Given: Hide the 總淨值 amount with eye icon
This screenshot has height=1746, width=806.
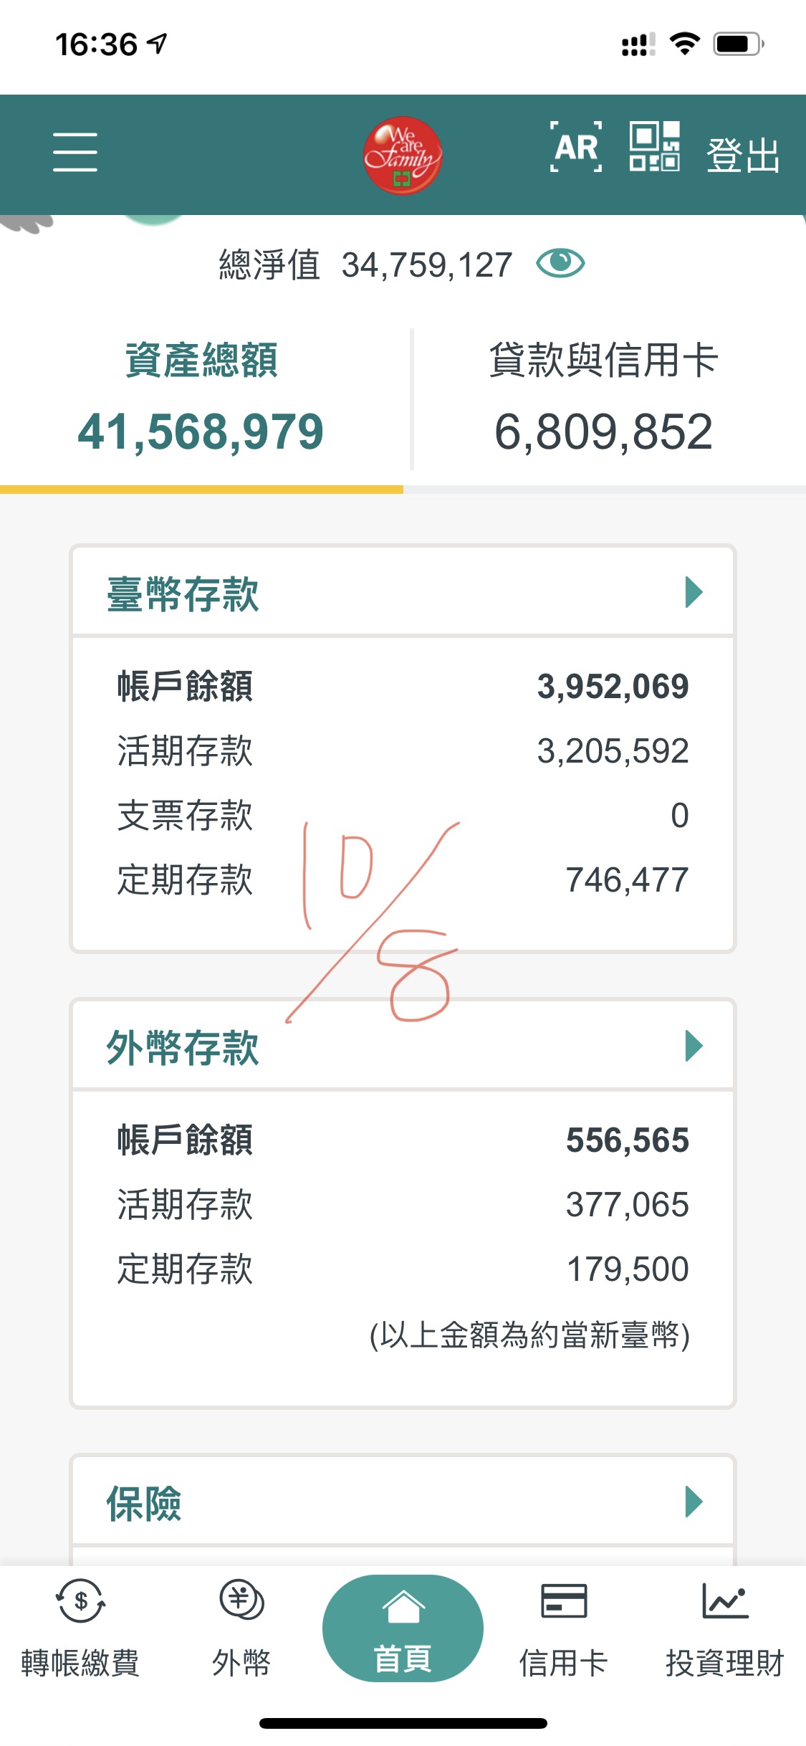Looking at the screenshot, I should [560, 264].
